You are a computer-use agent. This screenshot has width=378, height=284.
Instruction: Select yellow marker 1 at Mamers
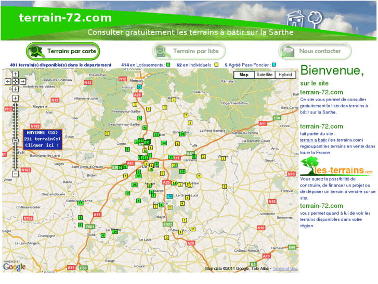[x=174, y=100]
